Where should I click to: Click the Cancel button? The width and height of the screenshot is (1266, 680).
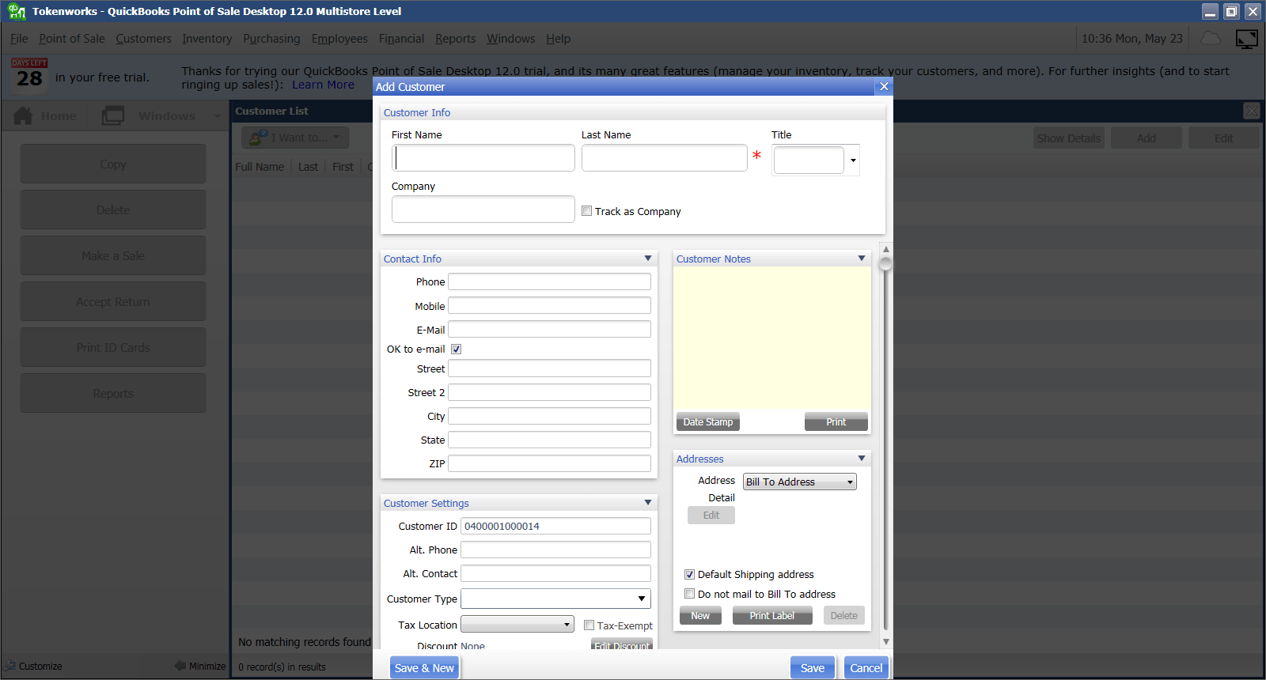(x=866, y=667)
